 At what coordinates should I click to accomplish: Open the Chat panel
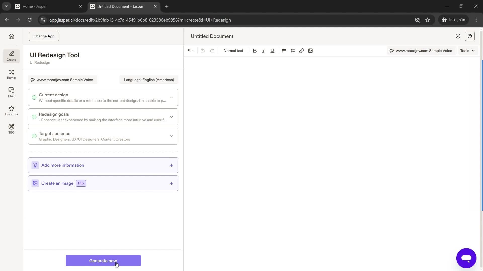[11, 92]
